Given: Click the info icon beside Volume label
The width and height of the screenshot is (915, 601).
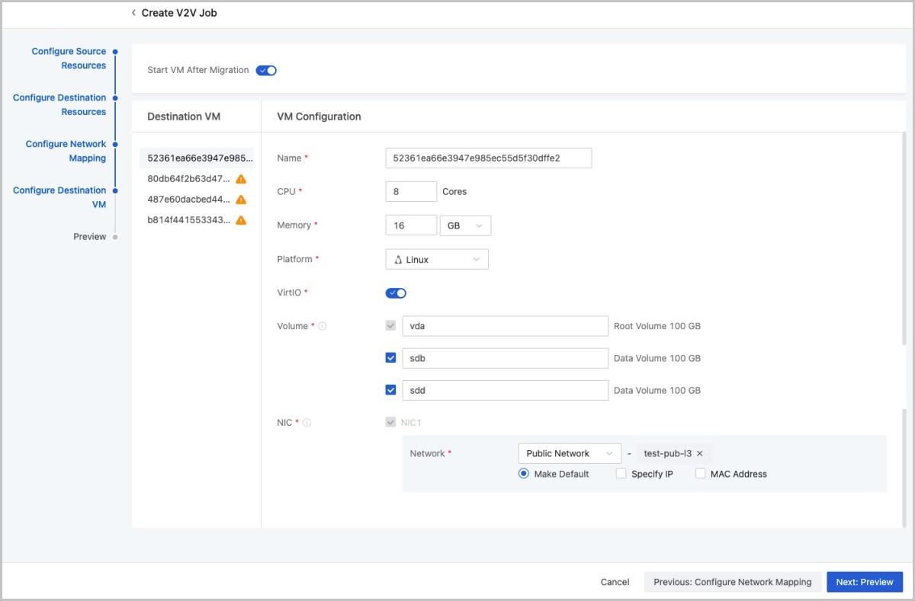Looking at the screenshot, I should tap(323, 326).
